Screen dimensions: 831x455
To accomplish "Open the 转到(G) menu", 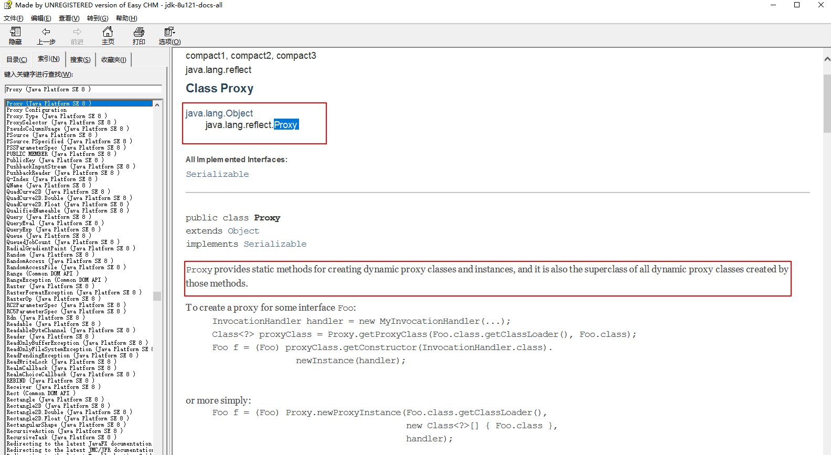I will pos(98,18).
